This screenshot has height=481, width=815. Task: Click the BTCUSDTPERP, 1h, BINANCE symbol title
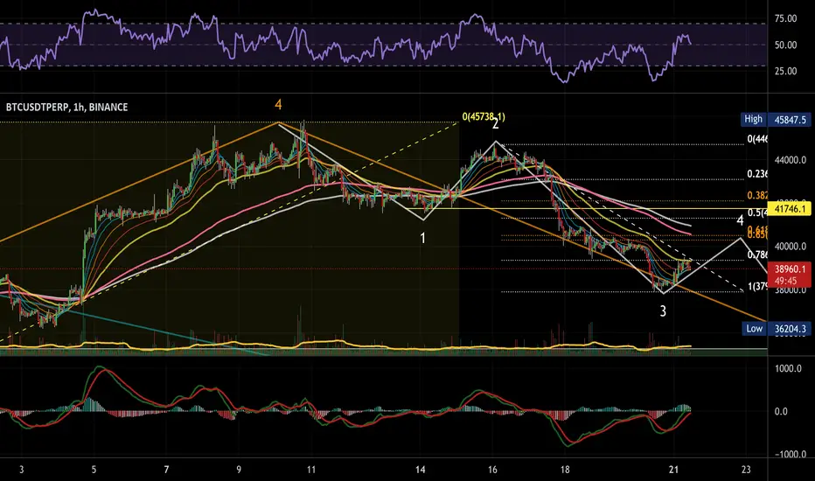tap(66, 107)
